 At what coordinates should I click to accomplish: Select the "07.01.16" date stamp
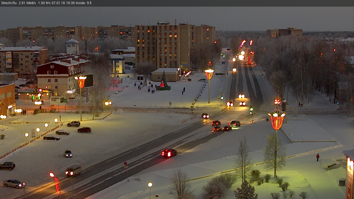[x=59, y=3]
